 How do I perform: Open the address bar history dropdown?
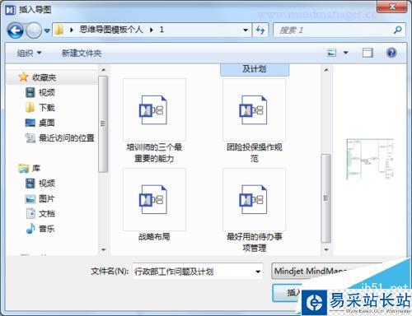246,30
